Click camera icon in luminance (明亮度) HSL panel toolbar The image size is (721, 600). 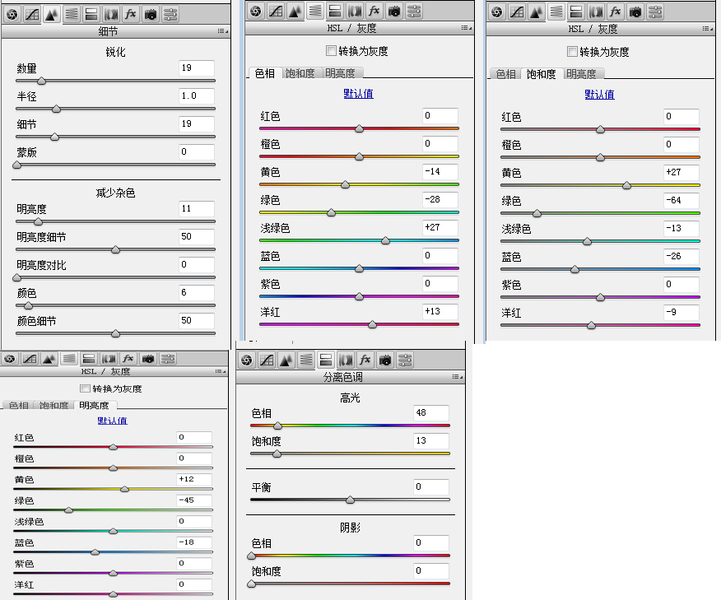coord(148,359)
